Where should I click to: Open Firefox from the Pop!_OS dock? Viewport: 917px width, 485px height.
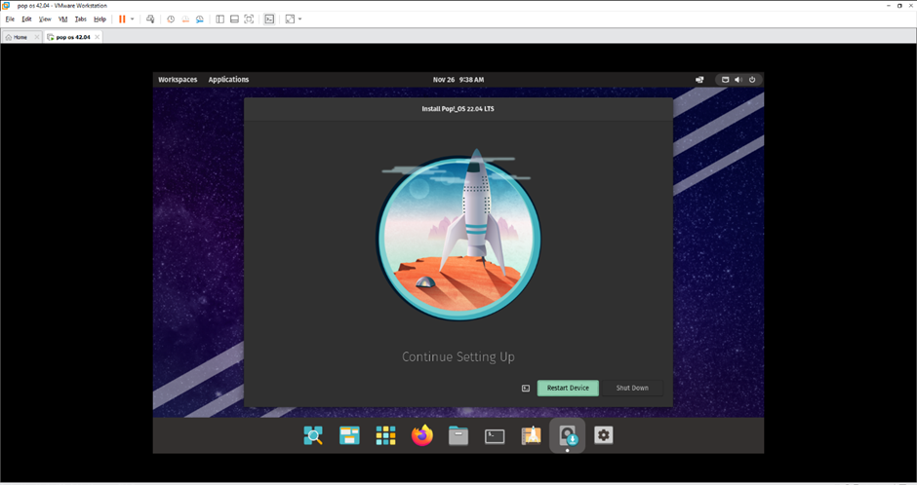point(421,435)
